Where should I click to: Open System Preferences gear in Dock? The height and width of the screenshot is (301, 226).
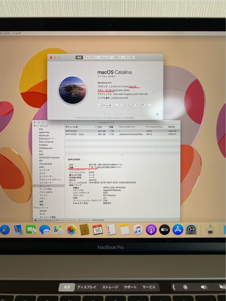coord(191,230)
